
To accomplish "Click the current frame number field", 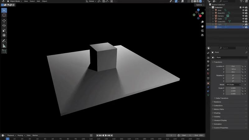I will click(x=171, y=135).
